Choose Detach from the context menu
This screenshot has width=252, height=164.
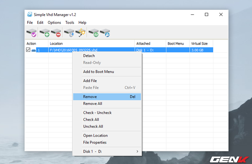click(107, 56)
